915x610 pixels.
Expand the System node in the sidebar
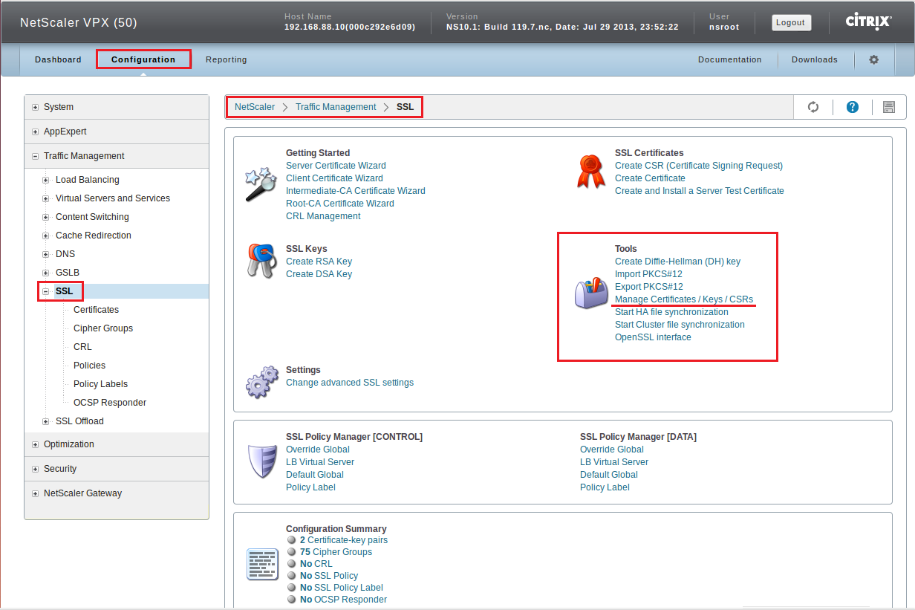(35, 108)
